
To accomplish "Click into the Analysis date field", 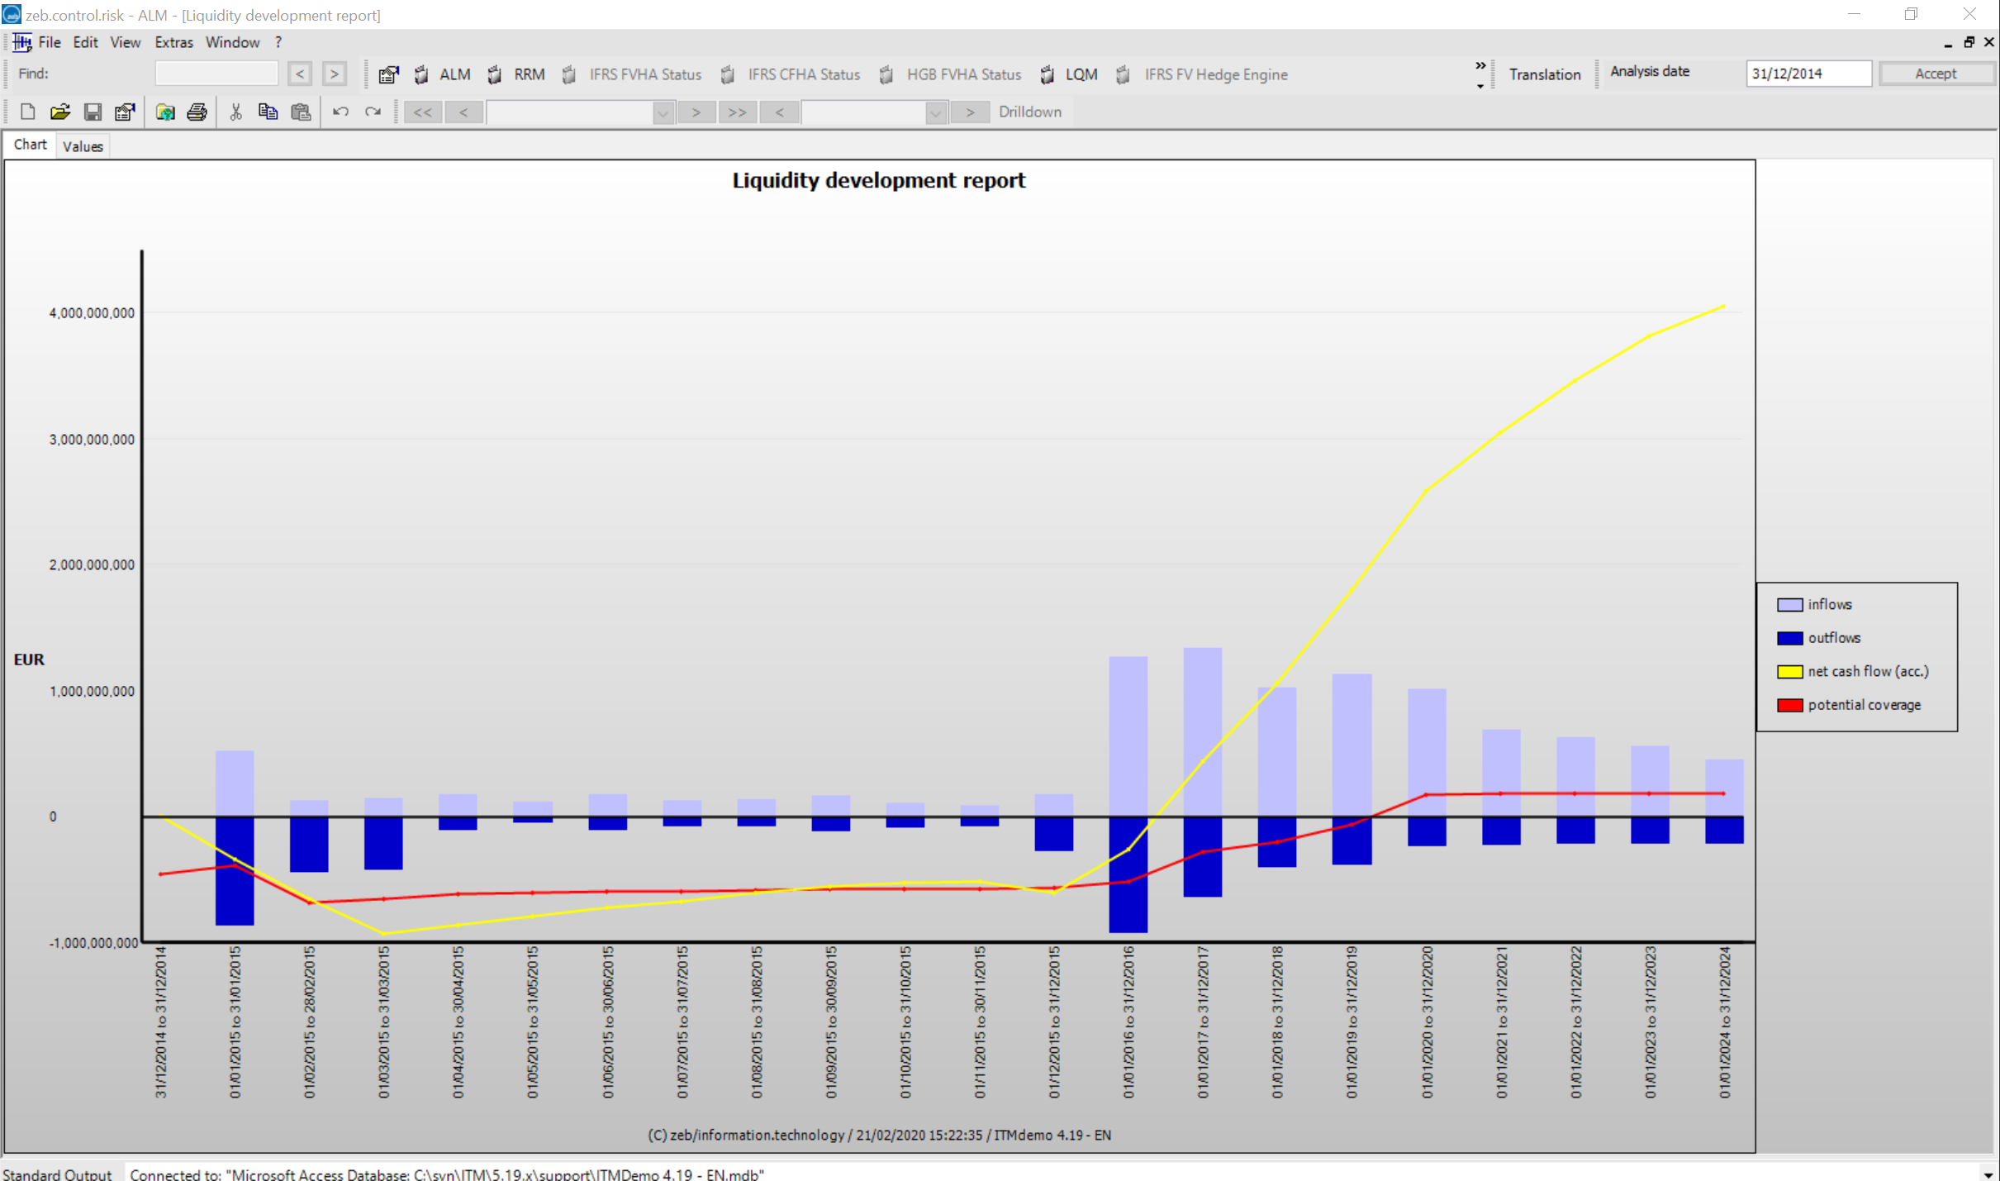I will [x=1807, y=74].
